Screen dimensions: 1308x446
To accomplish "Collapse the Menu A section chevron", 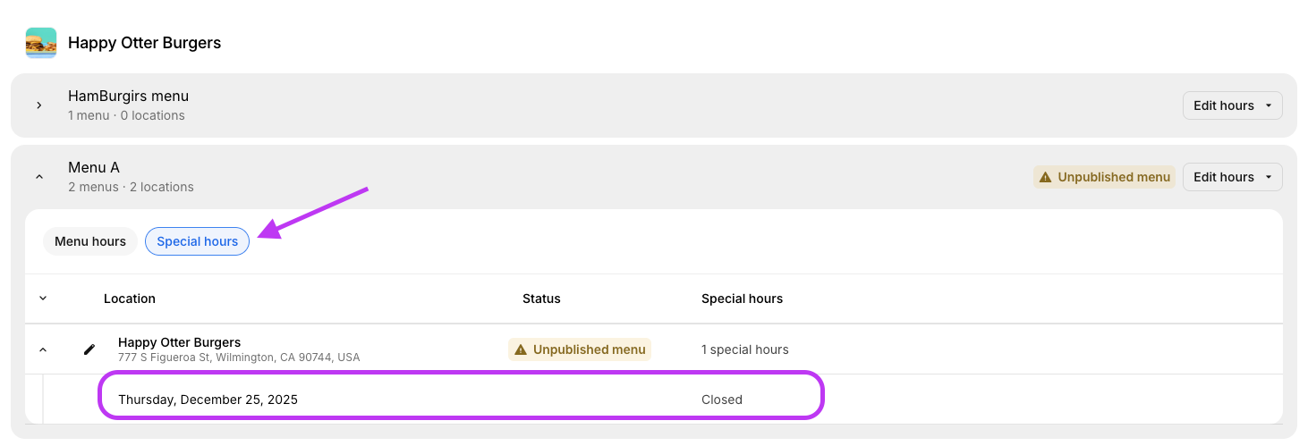I will (x=39, y=177).
